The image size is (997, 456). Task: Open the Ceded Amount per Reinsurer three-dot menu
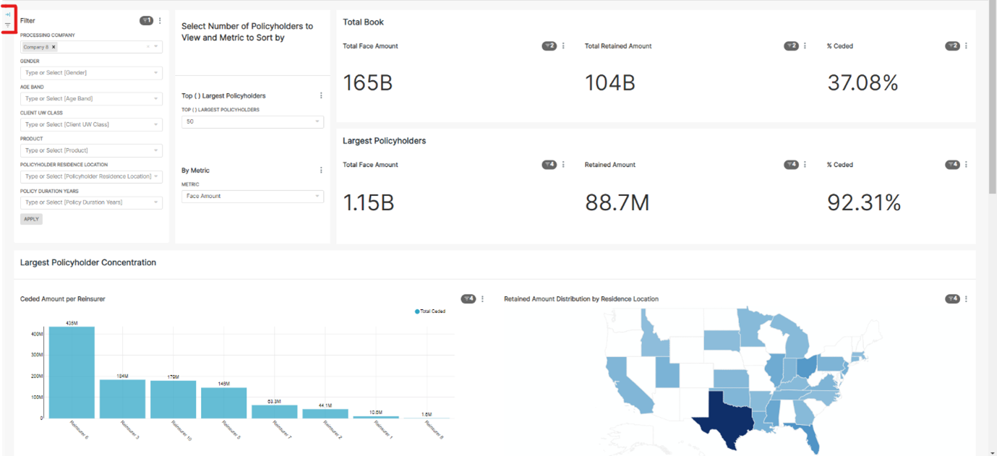(483, 299)
